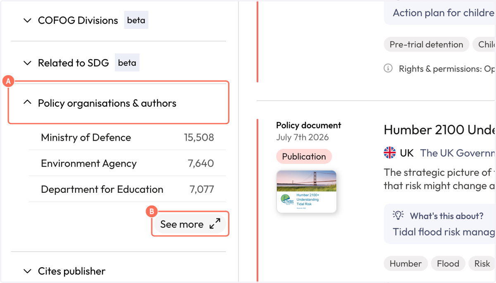Click the Environment Agency count 7,640
This screenshot has height=283, width=496.
pos(201,163)
